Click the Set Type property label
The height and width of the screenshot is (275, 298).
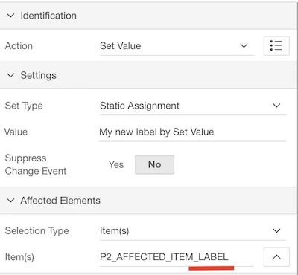(24, 106)
